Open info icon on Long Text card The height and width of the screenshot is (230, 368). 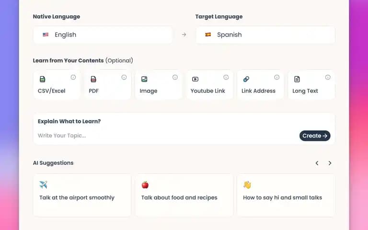point(328,77)
